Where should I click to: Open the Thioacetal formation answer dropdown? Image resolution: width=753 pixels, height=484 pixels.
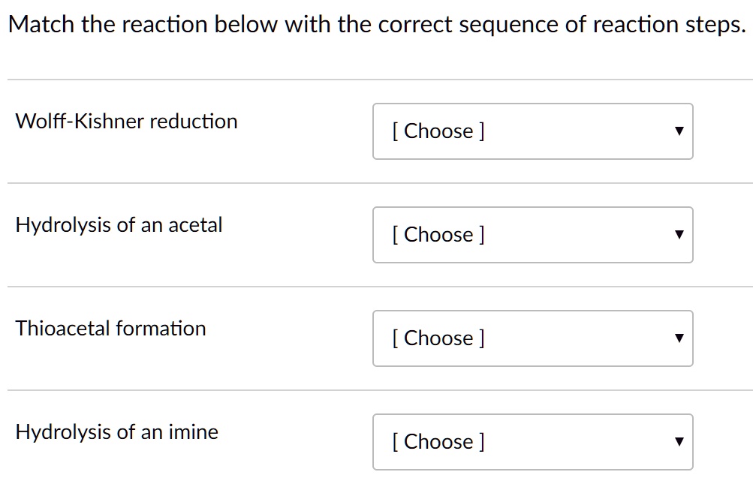(x=532, y=338)
